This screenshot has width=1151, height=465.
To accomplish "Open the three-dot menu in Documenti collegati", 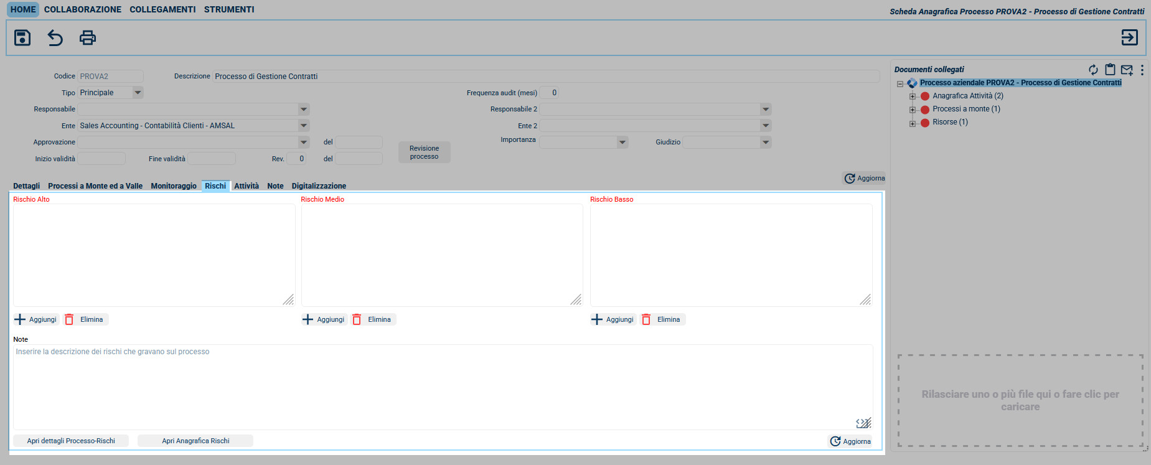I will pos(1142,70).
